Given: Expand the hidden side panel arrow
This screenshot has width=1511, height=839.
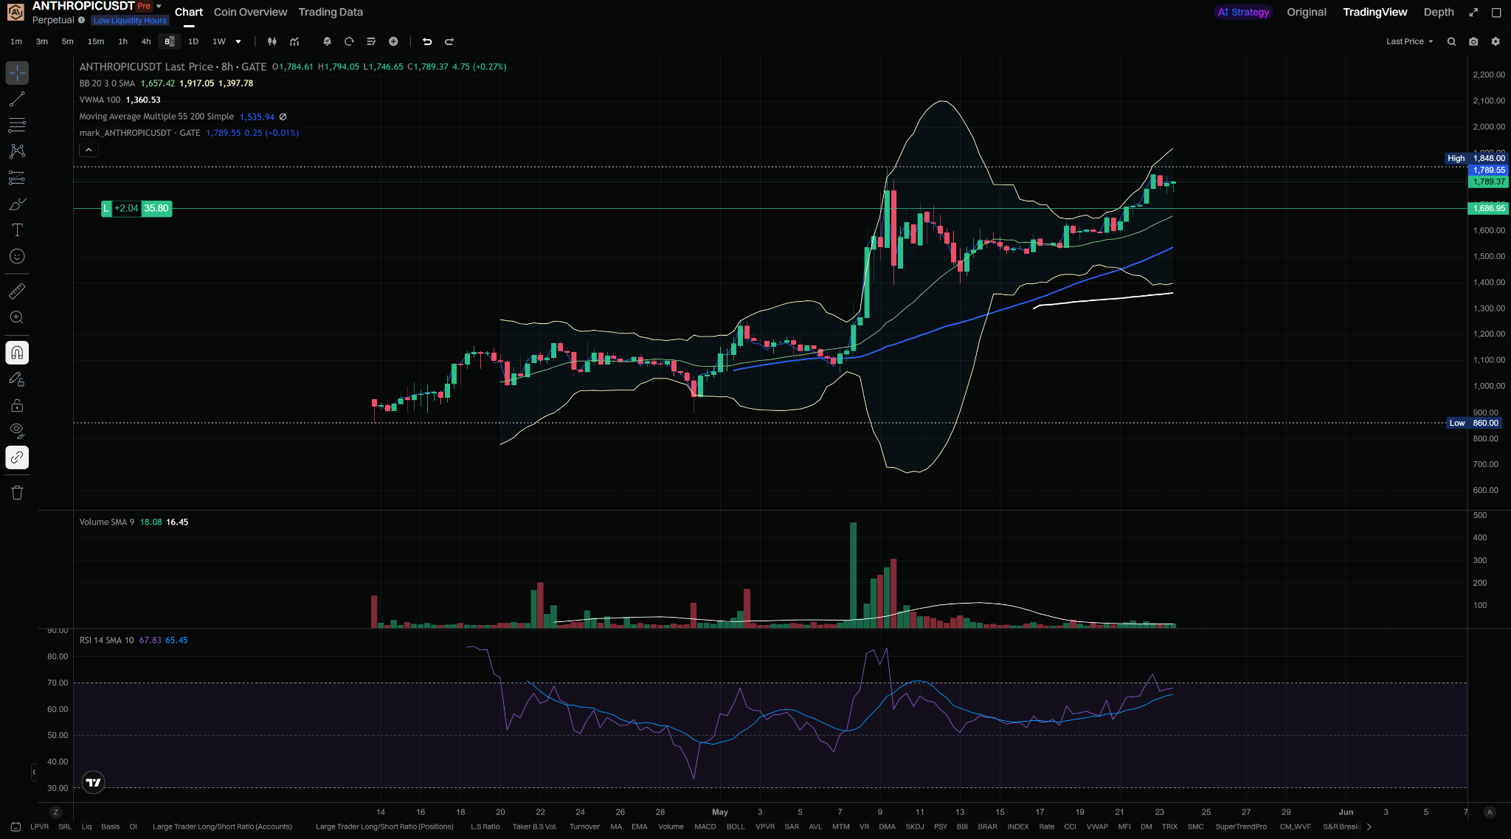Looking at the screenshot, I should 34,773.
